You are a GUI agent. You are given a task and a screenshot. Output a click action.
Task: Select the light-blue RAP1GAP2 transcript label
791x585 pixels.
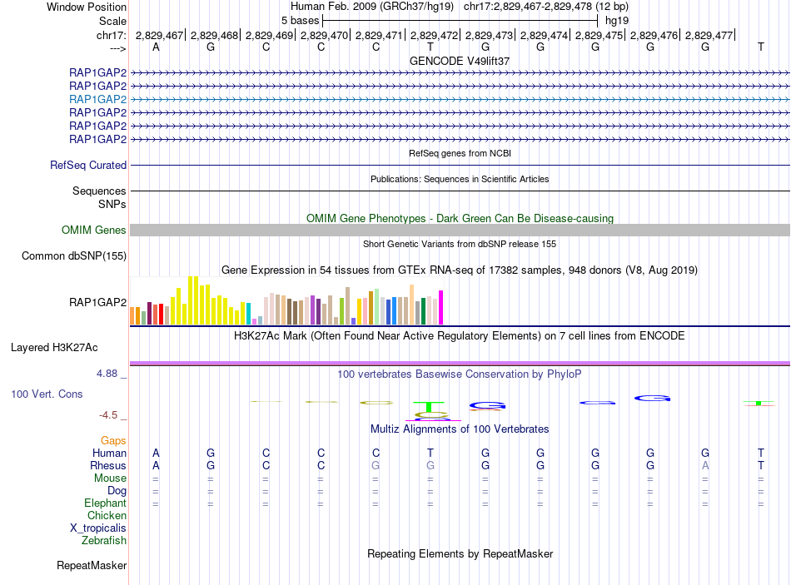click(98, 99)
